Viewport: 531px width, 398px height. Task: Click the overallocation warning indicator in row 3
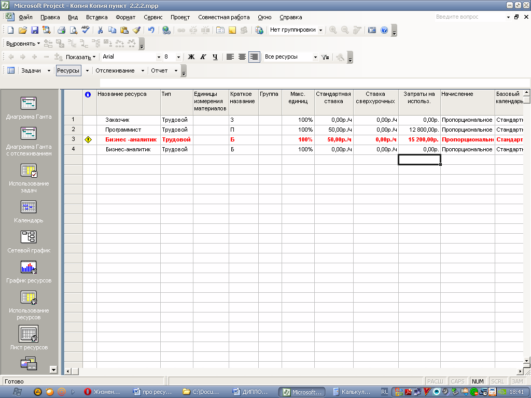(88, 139)
